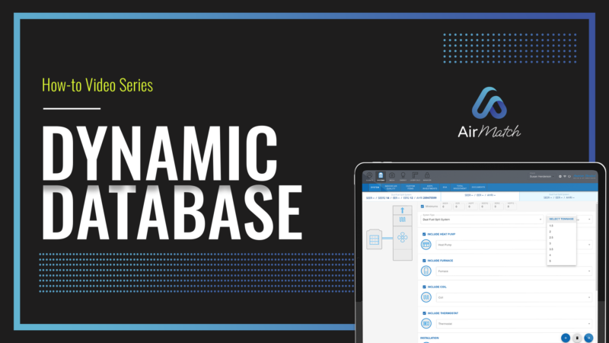
Task: Expand the Coil selection dropdown
Action: [x=514, y=297]
